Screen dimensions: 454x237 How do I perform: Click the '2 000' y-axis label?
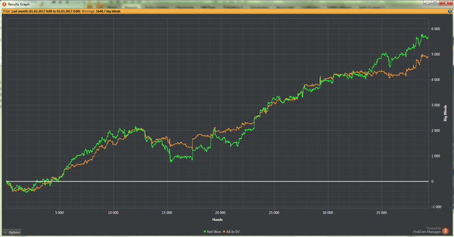(435, 131)
